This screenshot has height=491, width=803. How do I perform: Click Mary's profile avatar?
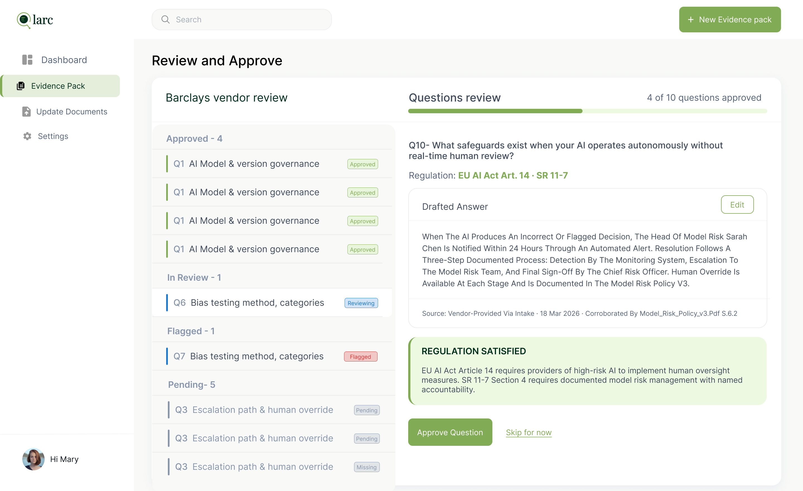[33, 459]
